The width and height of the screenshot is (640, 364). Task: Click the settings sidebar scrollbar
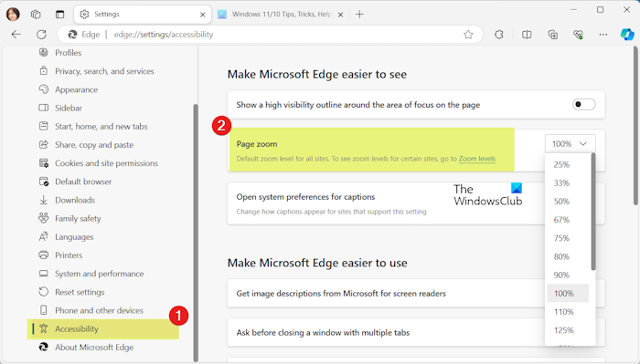pos(196,233)
